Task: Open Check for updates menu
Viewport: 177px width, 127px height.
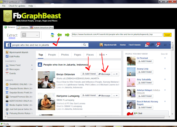Action: (17, 6)
